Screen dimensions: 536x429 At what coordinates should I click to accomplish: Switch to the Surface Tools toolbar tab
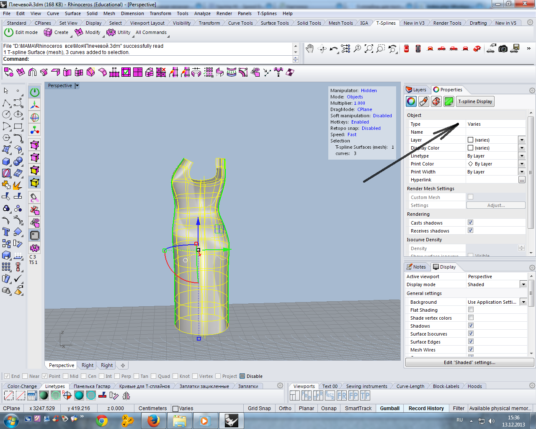point(274,23)
